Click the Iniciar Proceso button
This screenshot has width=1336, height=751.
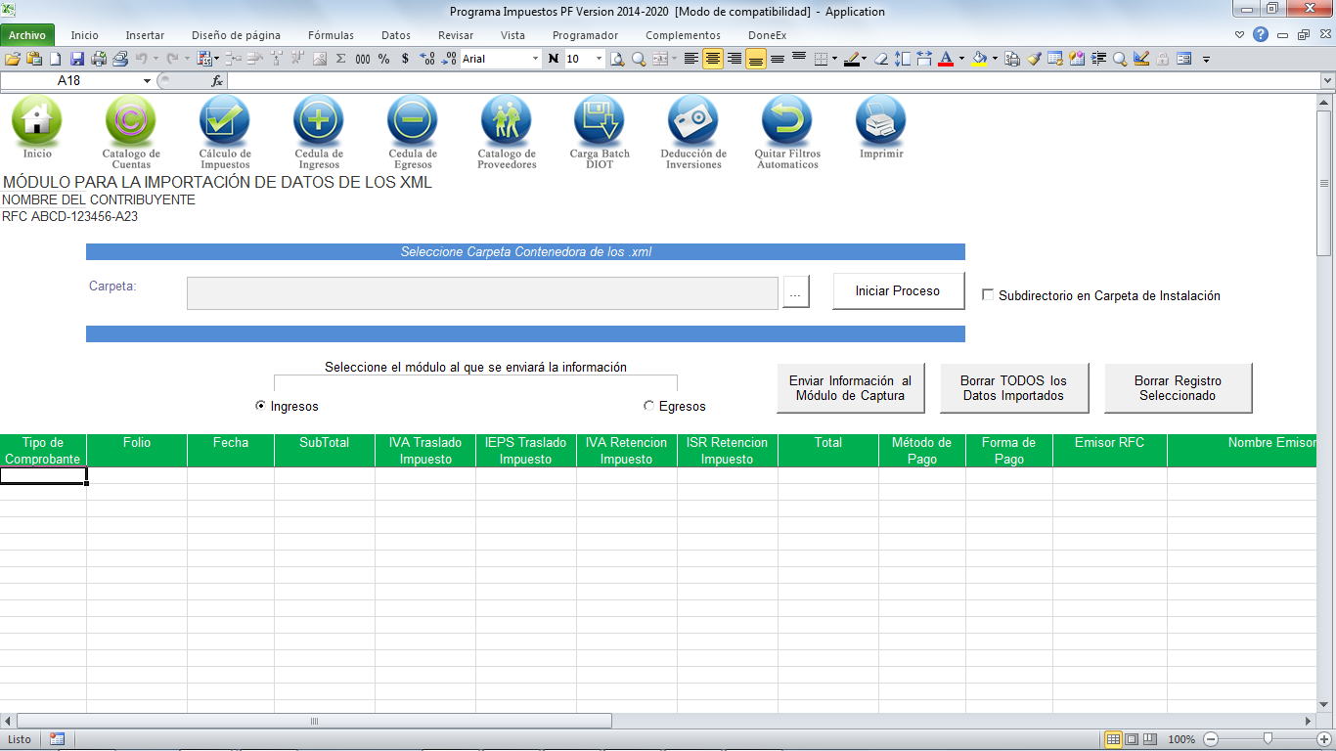pos(898,291)
